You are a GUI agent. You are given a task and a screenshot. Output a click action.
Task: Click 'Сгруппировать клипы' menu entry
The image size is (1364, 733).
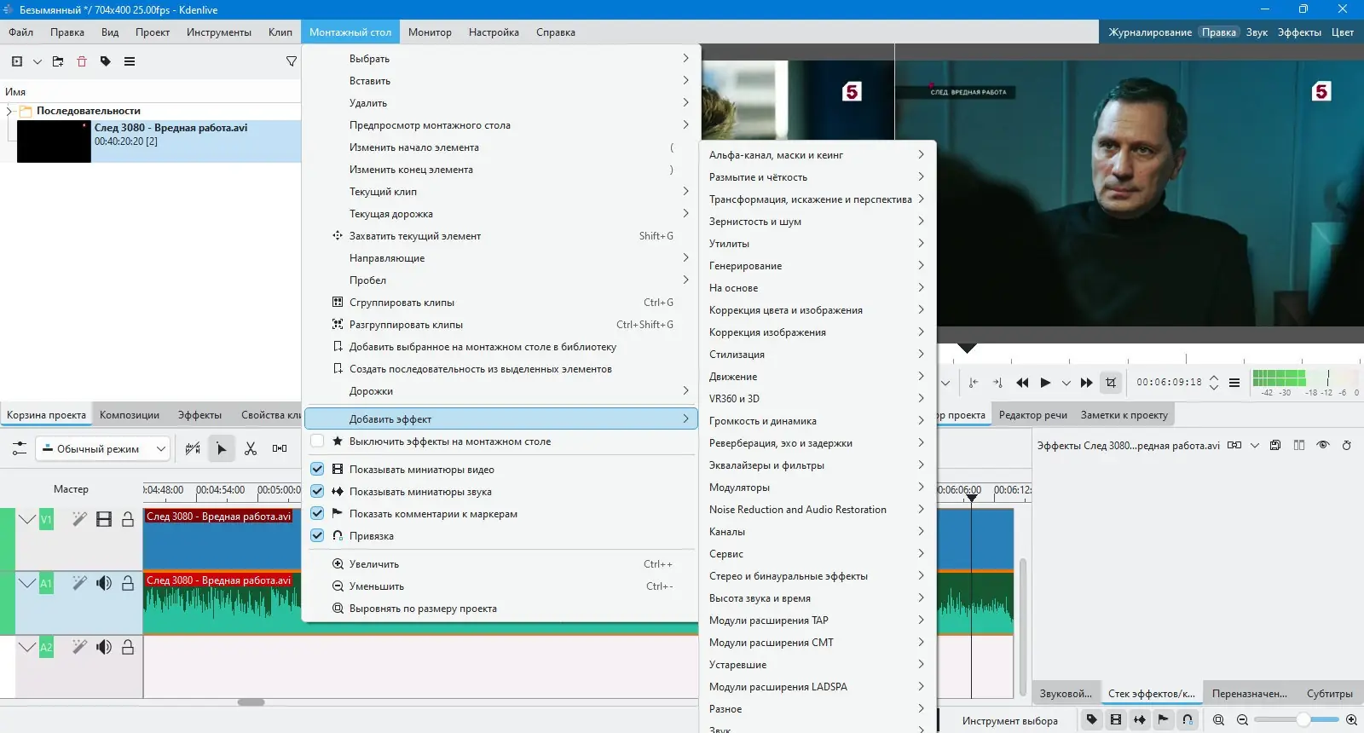click(402, 303)
